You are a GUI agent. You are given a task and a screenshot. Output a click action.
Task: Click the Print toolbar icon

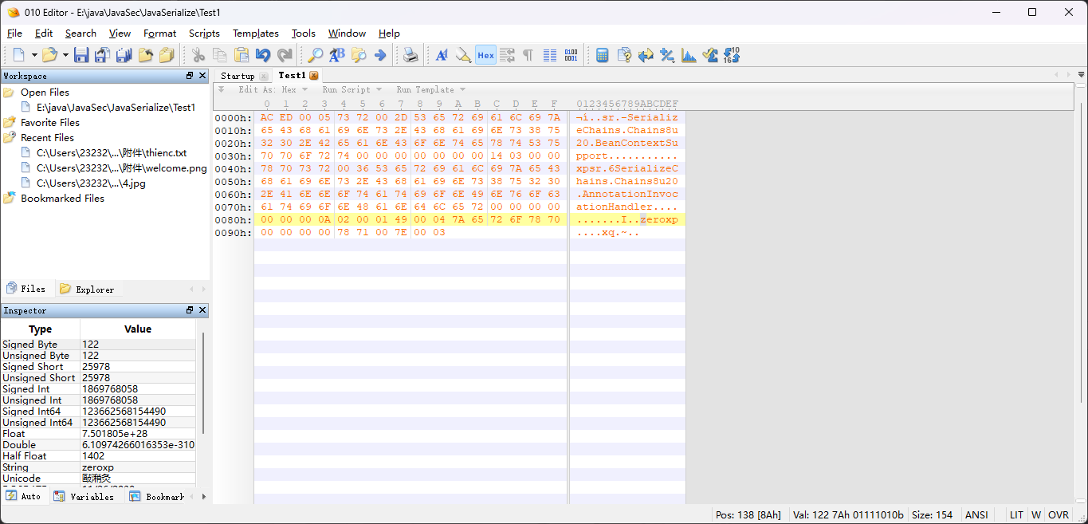pyautogui.click(x=410, y=55)
